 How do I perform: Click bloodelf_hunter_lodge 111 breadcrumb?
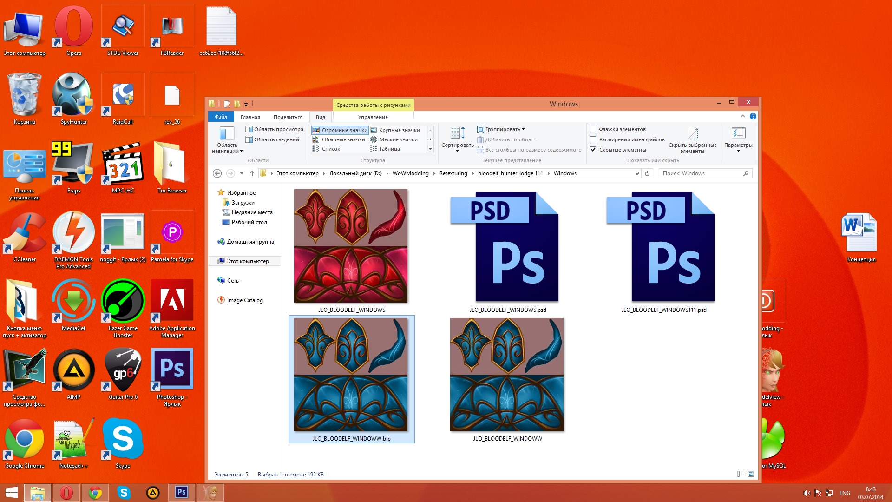(x=510, y=173)
